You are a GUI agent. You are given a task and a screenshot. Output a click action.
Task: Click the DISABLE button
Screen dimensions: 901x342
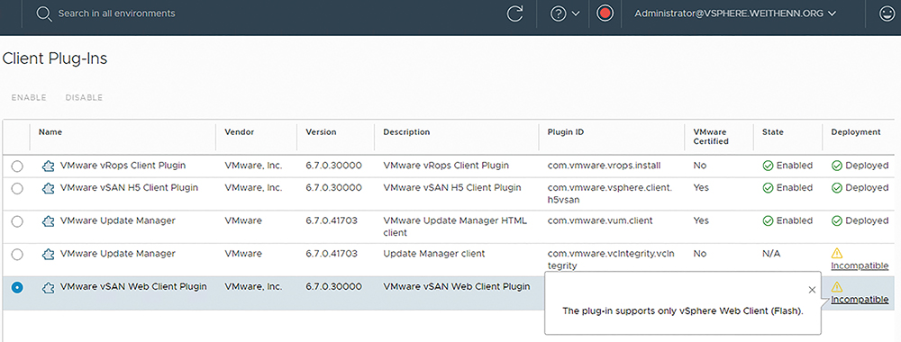[84, 97]
